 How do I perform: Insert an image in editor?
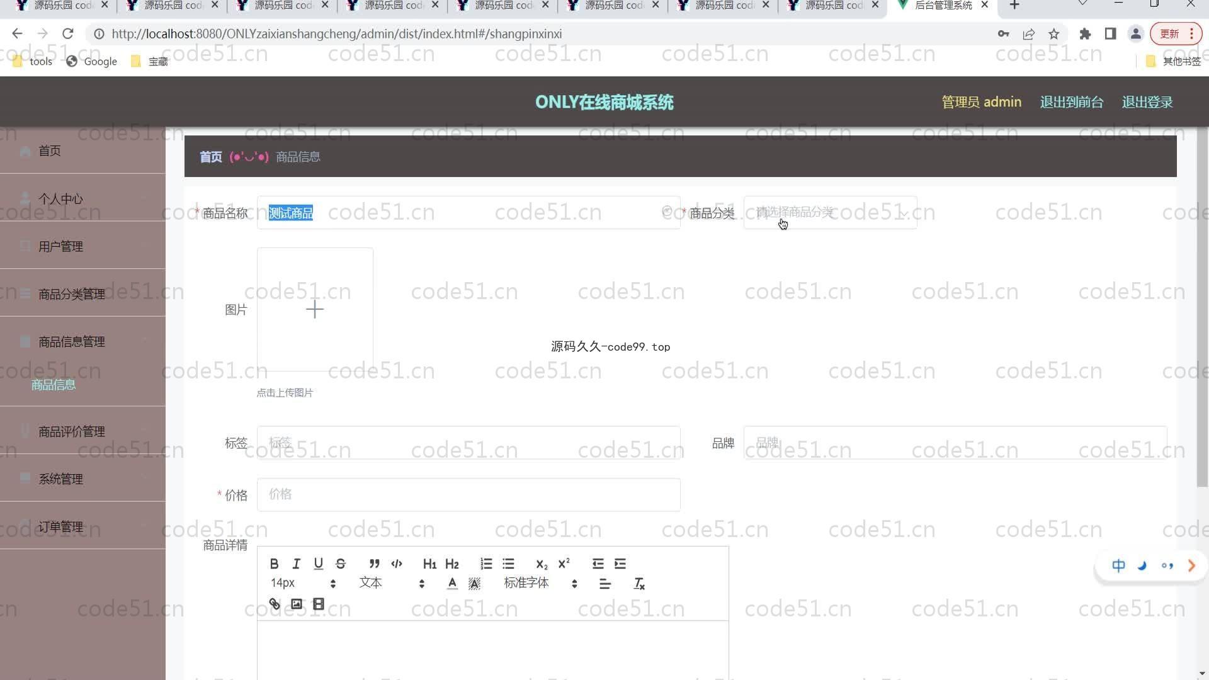tap(296, 604)
